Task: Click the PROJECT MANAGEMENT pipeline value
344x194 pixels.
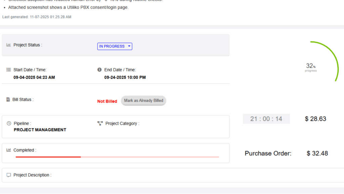Action: 40,130
